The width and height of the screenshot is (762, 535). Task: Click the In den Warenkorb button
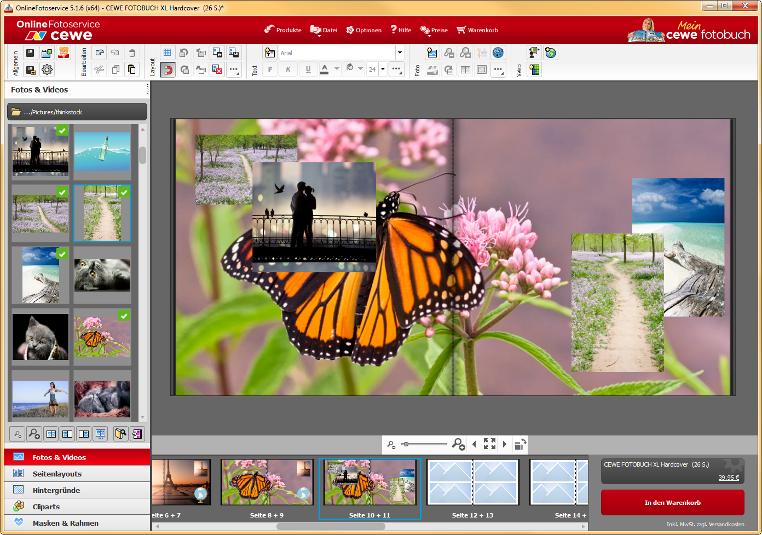pyautogui.click(x=672, y=502)
